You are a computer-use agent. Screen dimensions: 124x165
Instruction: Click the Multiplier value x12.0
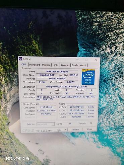pos(46,110)
